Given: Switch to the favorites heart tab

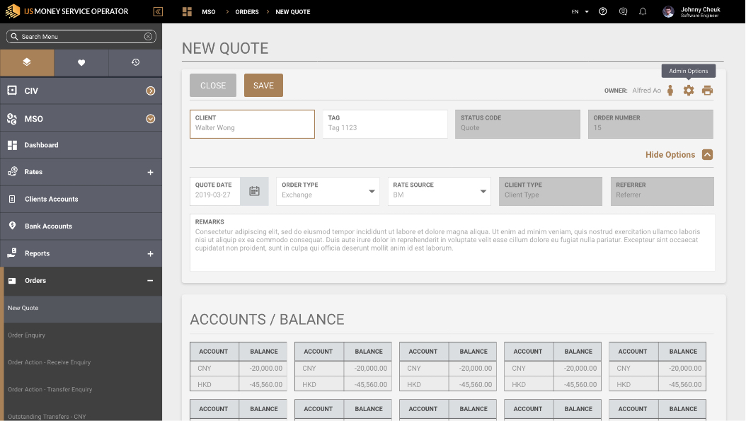Looking at the screenshot, I should point(81,62).
